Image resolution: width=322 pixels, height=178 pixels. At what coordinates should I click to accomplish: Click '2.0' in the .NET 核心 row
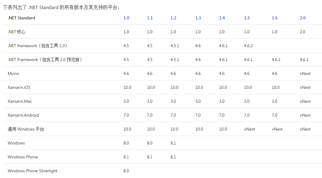302,32
